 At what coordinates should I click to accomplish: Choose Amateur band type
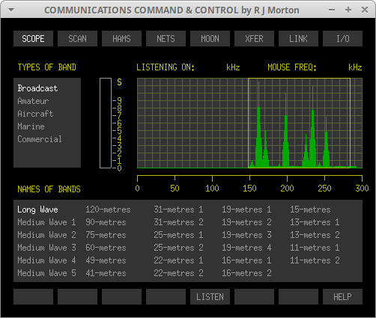pyautogui.click(x=33, y=101)
